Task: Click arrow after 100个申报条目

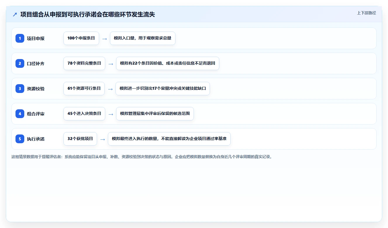Action: [x=104, y=39]
